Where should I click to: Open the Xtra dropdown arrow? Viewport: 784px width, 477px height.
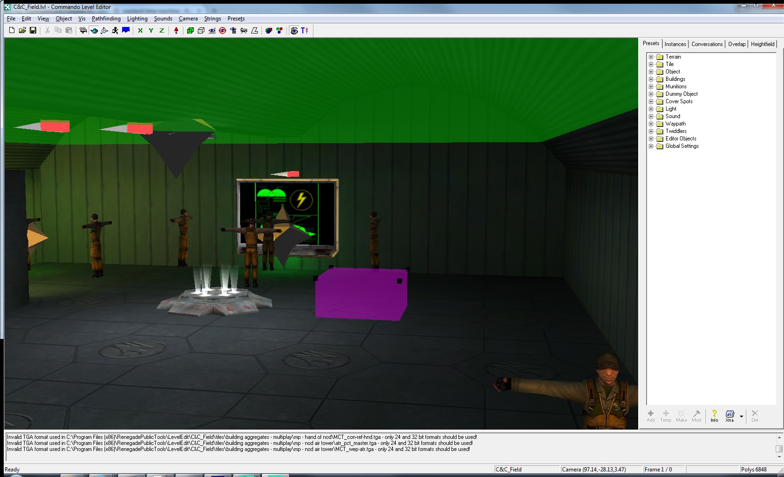tap(741, 416)
